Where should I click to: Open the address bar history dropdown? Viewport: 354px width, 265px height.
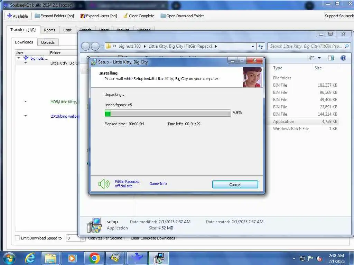253,47
